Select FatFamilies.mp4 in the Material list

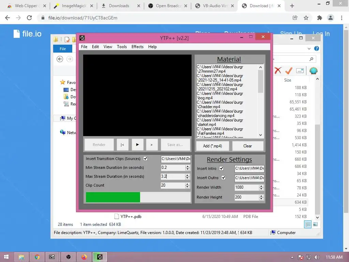click(220, 131)
